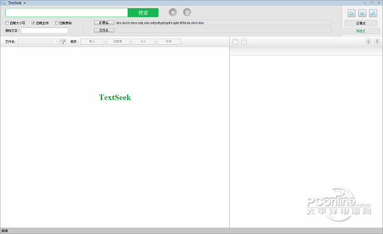Switch to green 易模式 easy mode tab
The image size is (383, 234).
click(361, 31)
